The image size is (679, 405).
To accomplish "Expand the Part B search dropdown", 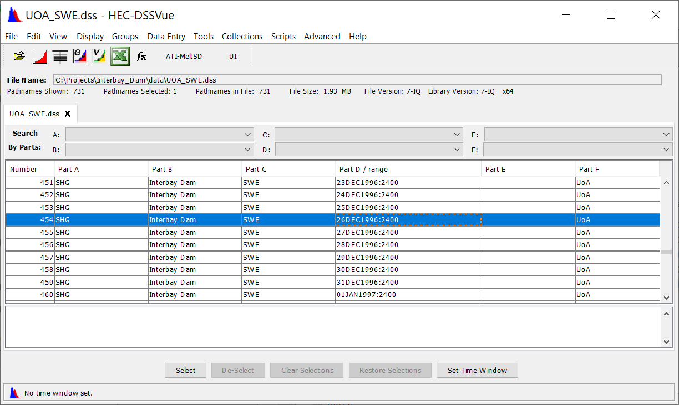I will click(248, 150).
